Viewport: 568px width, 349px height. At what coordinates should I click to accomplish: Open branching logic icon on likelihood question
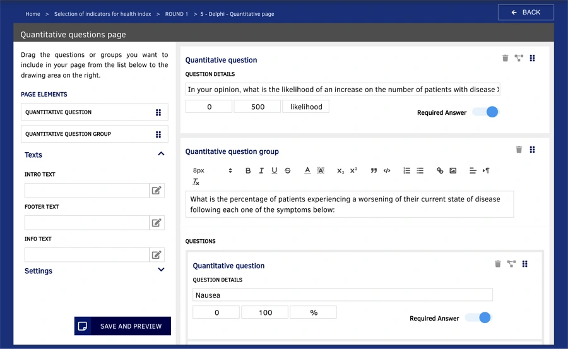pyautogui.click(x=519, y=58)
